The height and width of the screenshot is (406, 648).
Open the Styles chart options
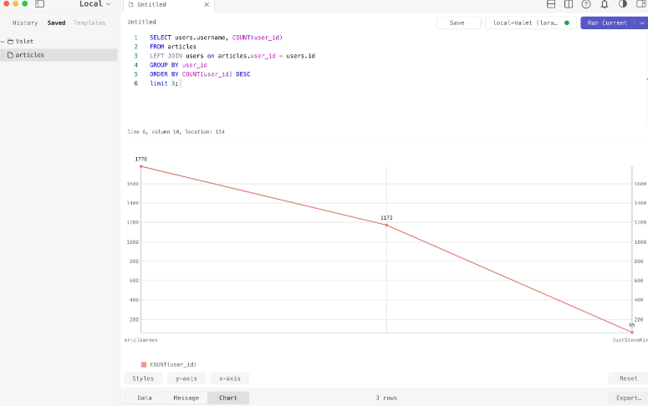click(143, 378)
